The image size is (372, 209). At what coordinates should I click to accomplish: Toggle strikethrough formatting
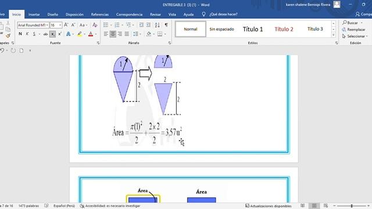(45, 34)
